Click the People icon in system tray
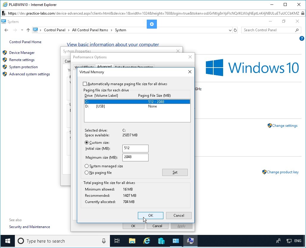The image size is (306, 248). (278, 241)
